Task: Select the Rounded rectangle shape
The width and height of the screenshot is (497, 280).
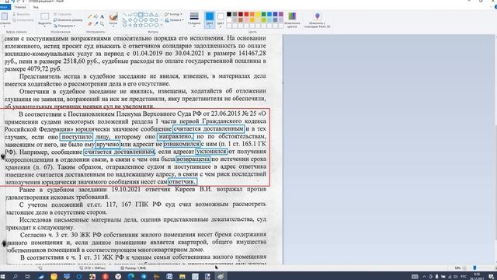Action: point(146,15)
